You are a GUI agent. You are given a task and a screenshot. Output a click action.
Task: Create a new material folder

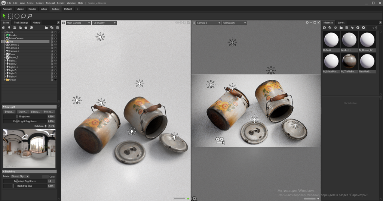(341, 28)
